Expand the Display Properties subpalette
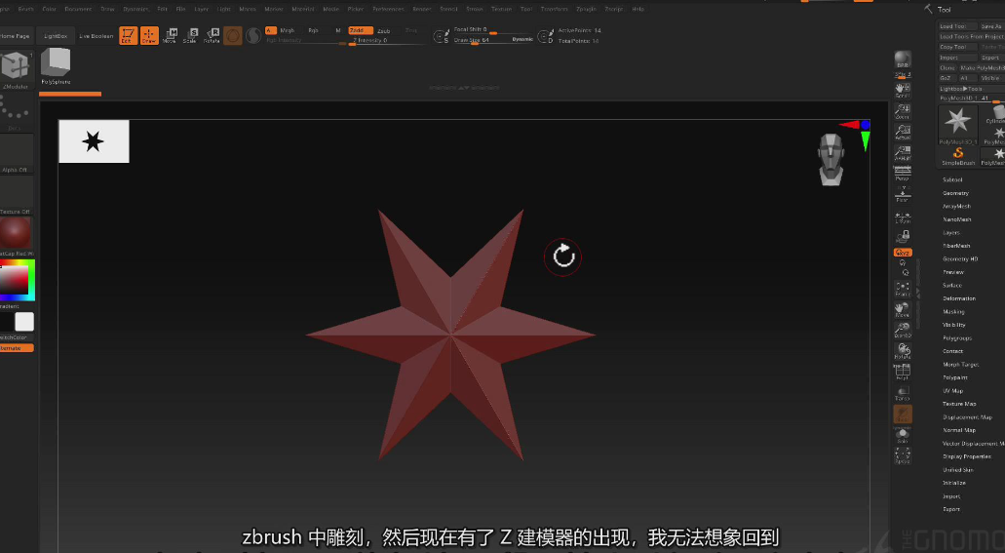The width and height of the screenshot is (1005, 553). [x=967, y=456]
